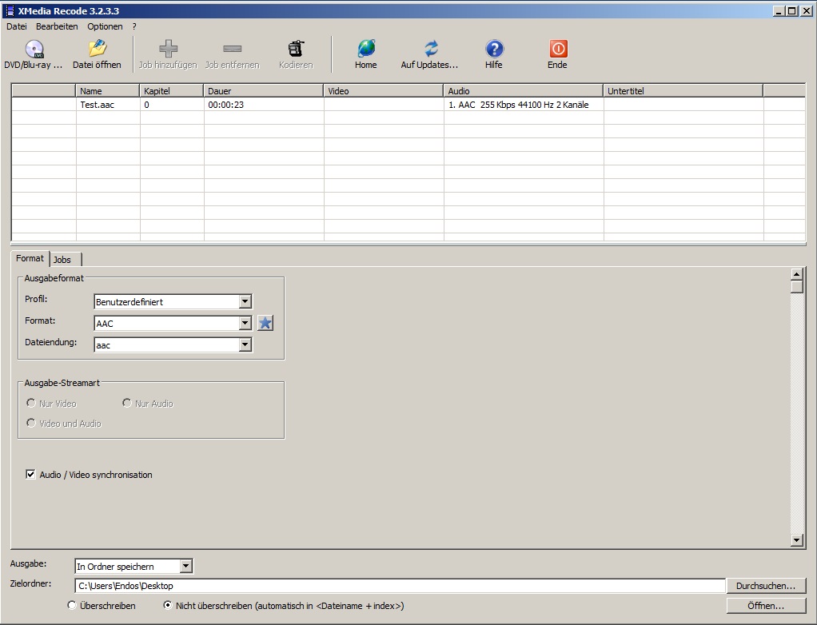The image size is (817, 625).
Task: Click the AAC 255 Kbps audio cell
Action: pos(524,105)
